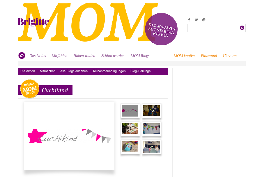Click the Brigitte MOM Blogs badge
Image resolution: width=253 pixels, height=177 pixels.
30,89
